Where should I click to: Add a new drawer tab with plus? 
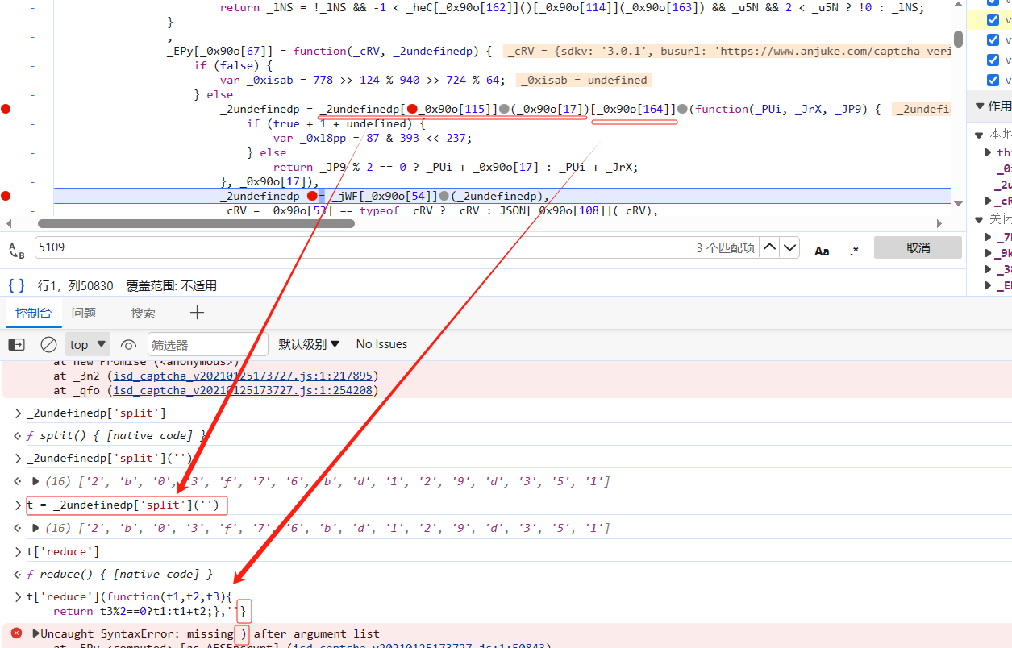[197, 313]
